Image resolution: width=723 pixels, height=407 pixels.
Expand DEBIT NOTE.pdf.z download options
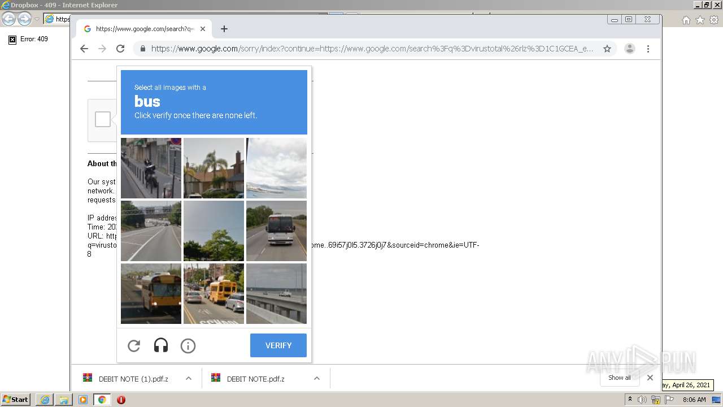(x=317, y=379)
